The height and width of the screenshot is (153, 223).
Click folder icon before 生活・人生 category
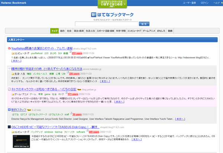point(13,74)
